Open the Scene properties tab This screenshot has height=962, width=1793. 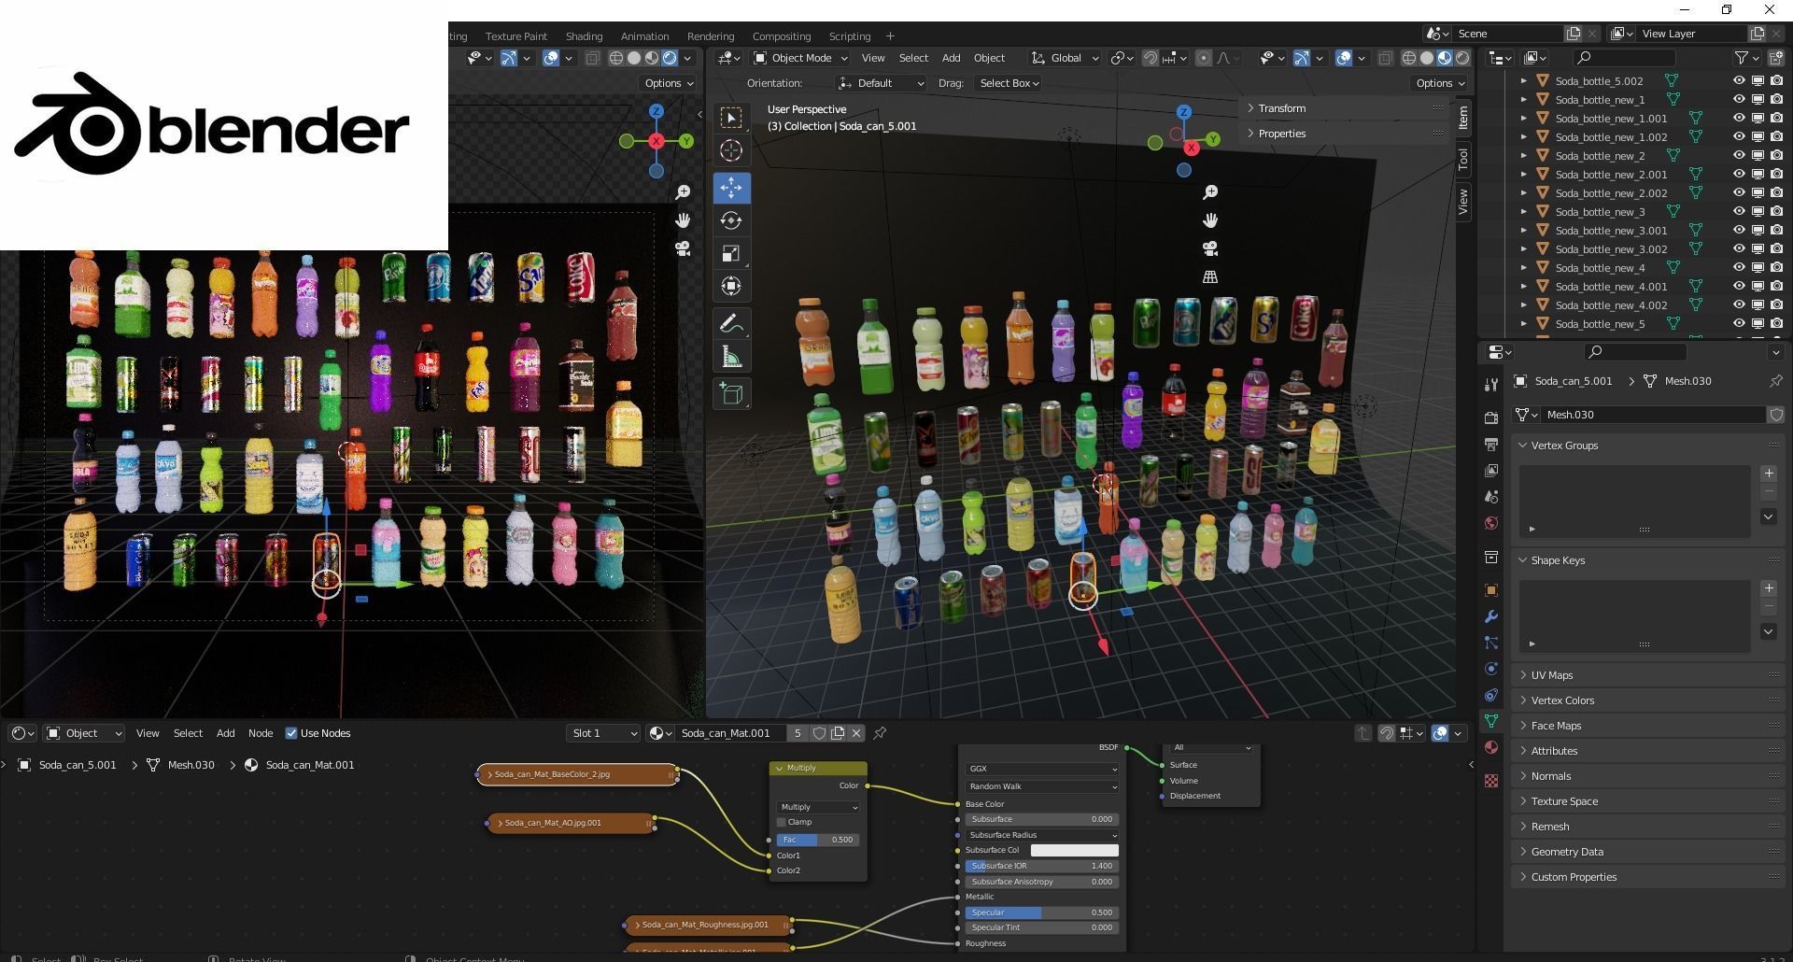tap(1490, 496)
